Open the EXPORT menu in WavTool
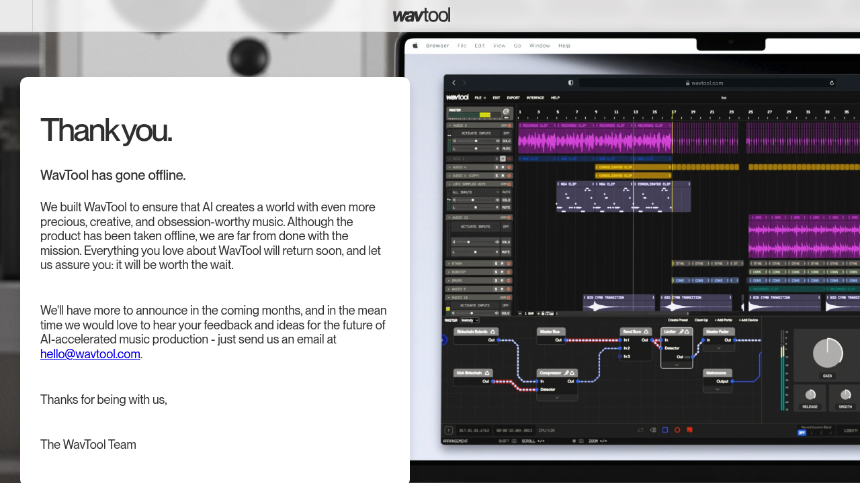The height and width of the screenshot is (483, 860). point(513,98)
